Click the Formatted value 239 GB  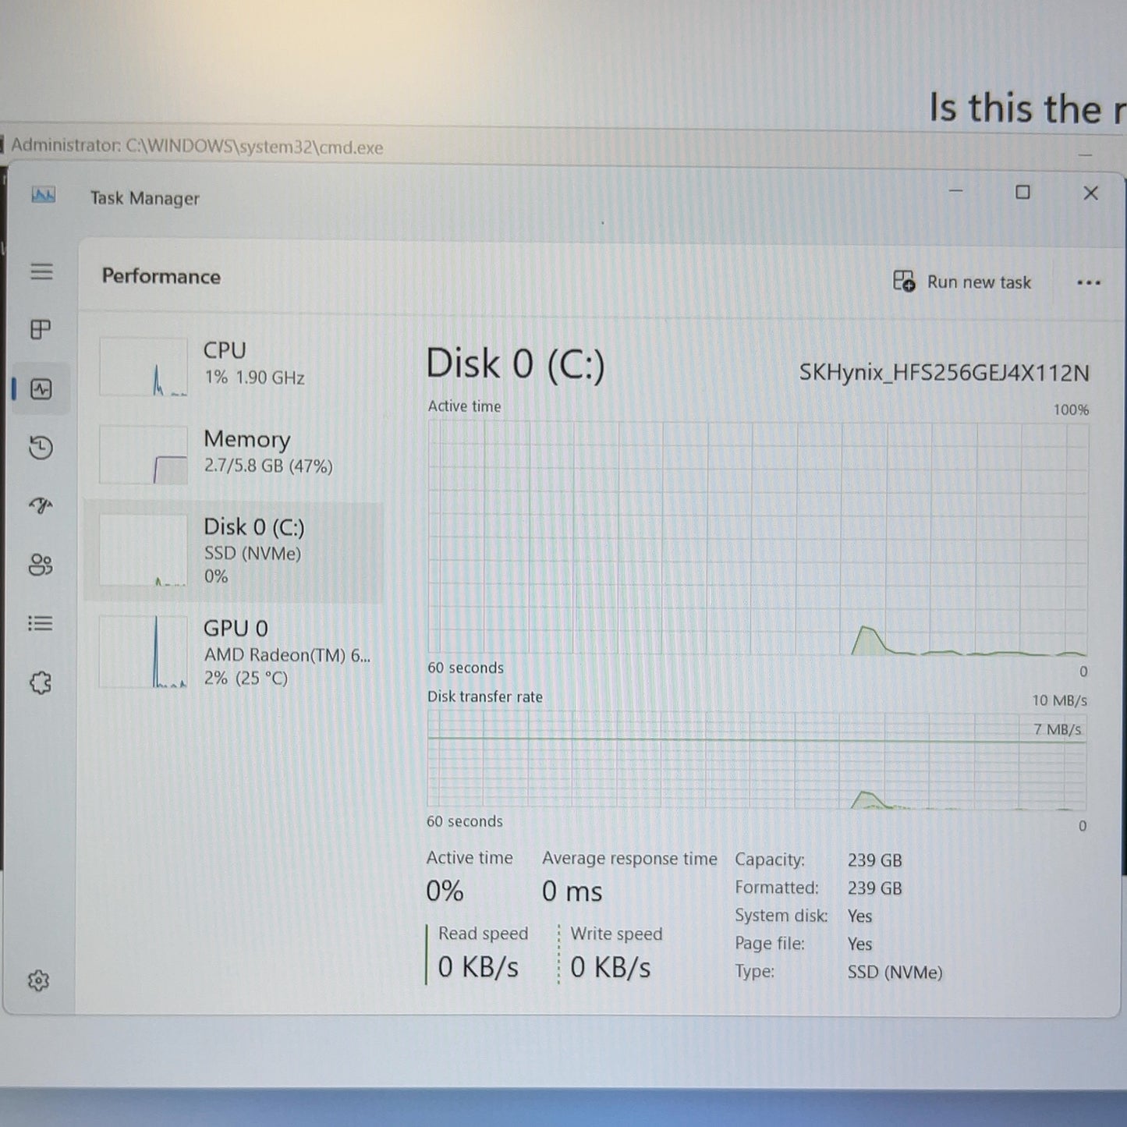tap(874, 888)
